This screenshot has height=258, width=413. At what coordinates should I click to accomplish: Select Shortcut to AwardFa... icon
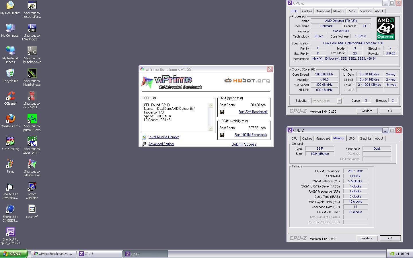point(10,191)
